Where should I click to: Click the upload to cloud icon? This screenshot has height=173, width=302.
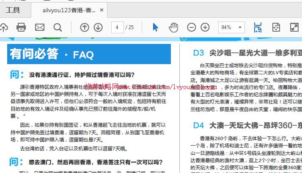tap(3, 27)
